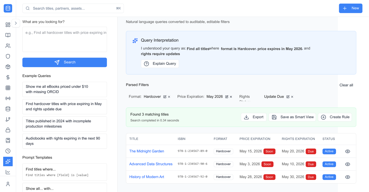Open the dashboard grid icon in sidebar

[8, 24]
